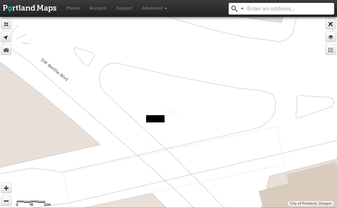Click the map scale bar
This screenshot has width=337, height=208.
point(31,202)
